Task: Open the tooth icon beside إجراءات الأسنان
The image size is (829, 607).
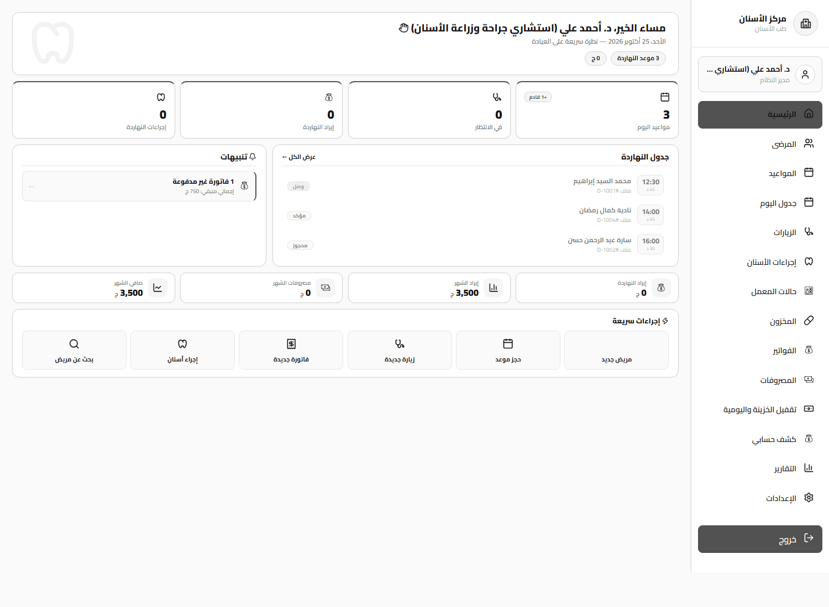Action: [x=809, y=262]
